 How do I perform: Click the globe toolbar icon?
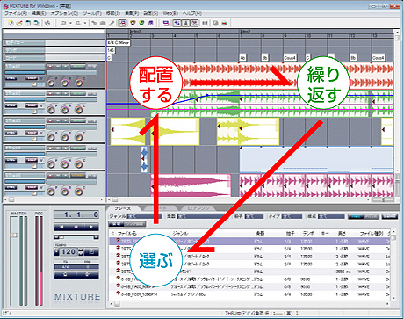tap(216, 23)
